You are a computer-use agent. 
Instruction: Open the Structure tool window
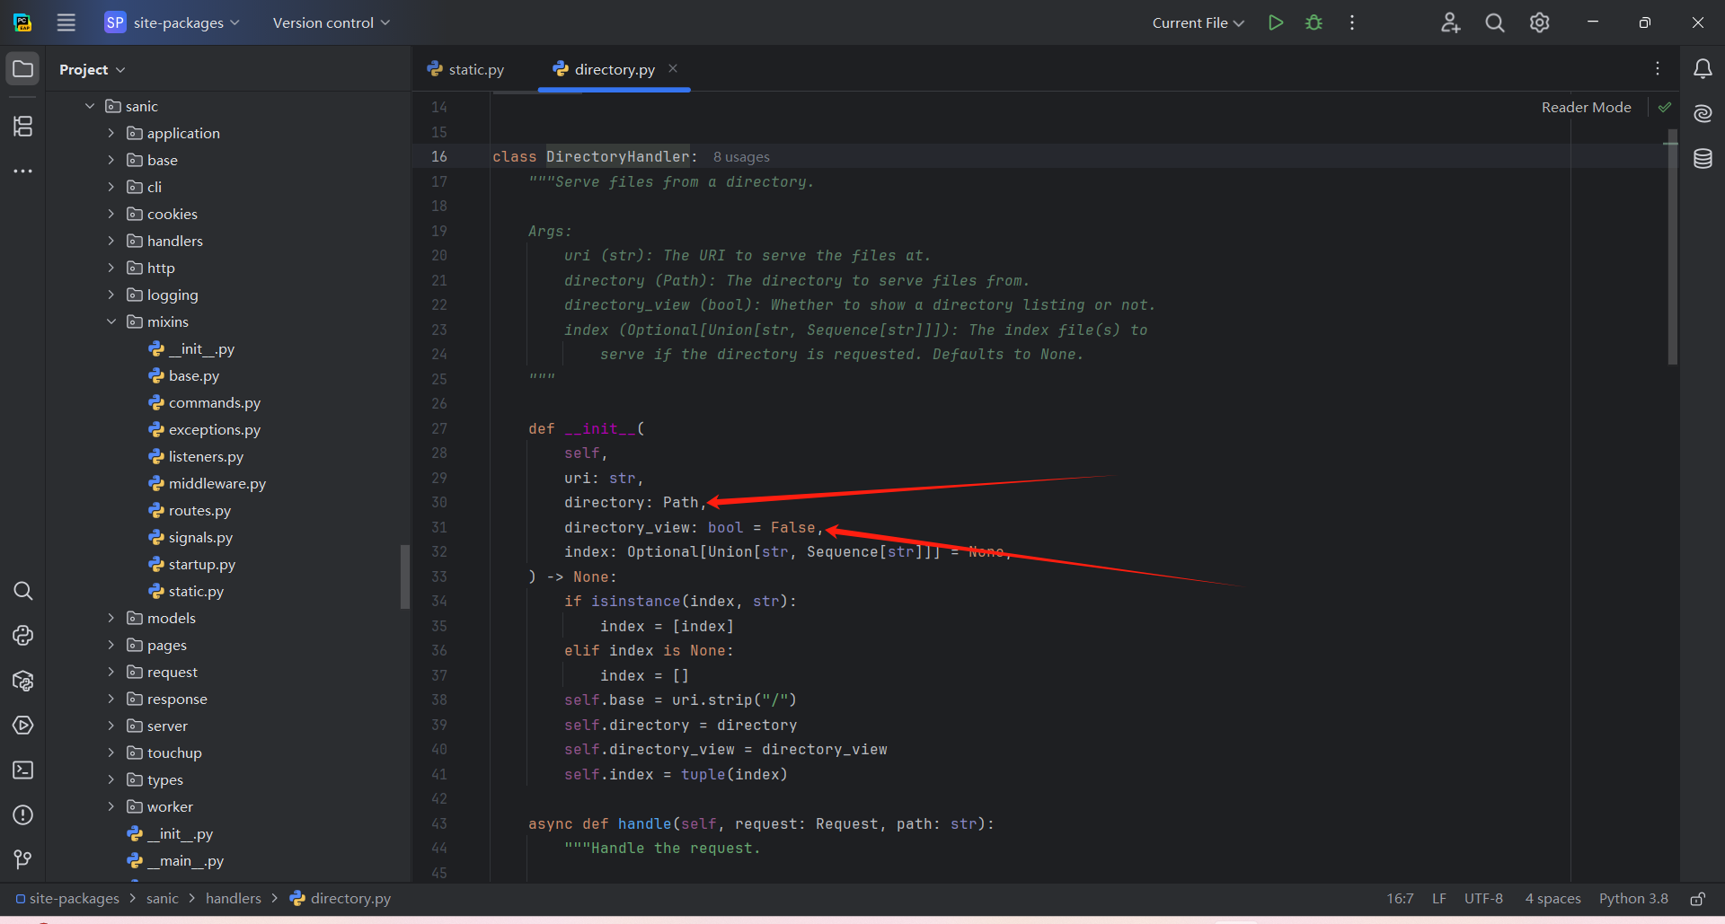point(23,126)
